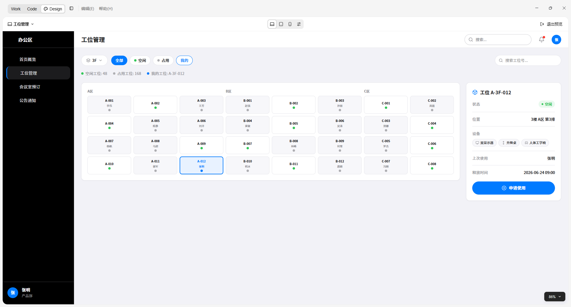The width and height of the screenshot is (571, 307).
Task: Switch to Code mode
Action: tap(32, 9)
